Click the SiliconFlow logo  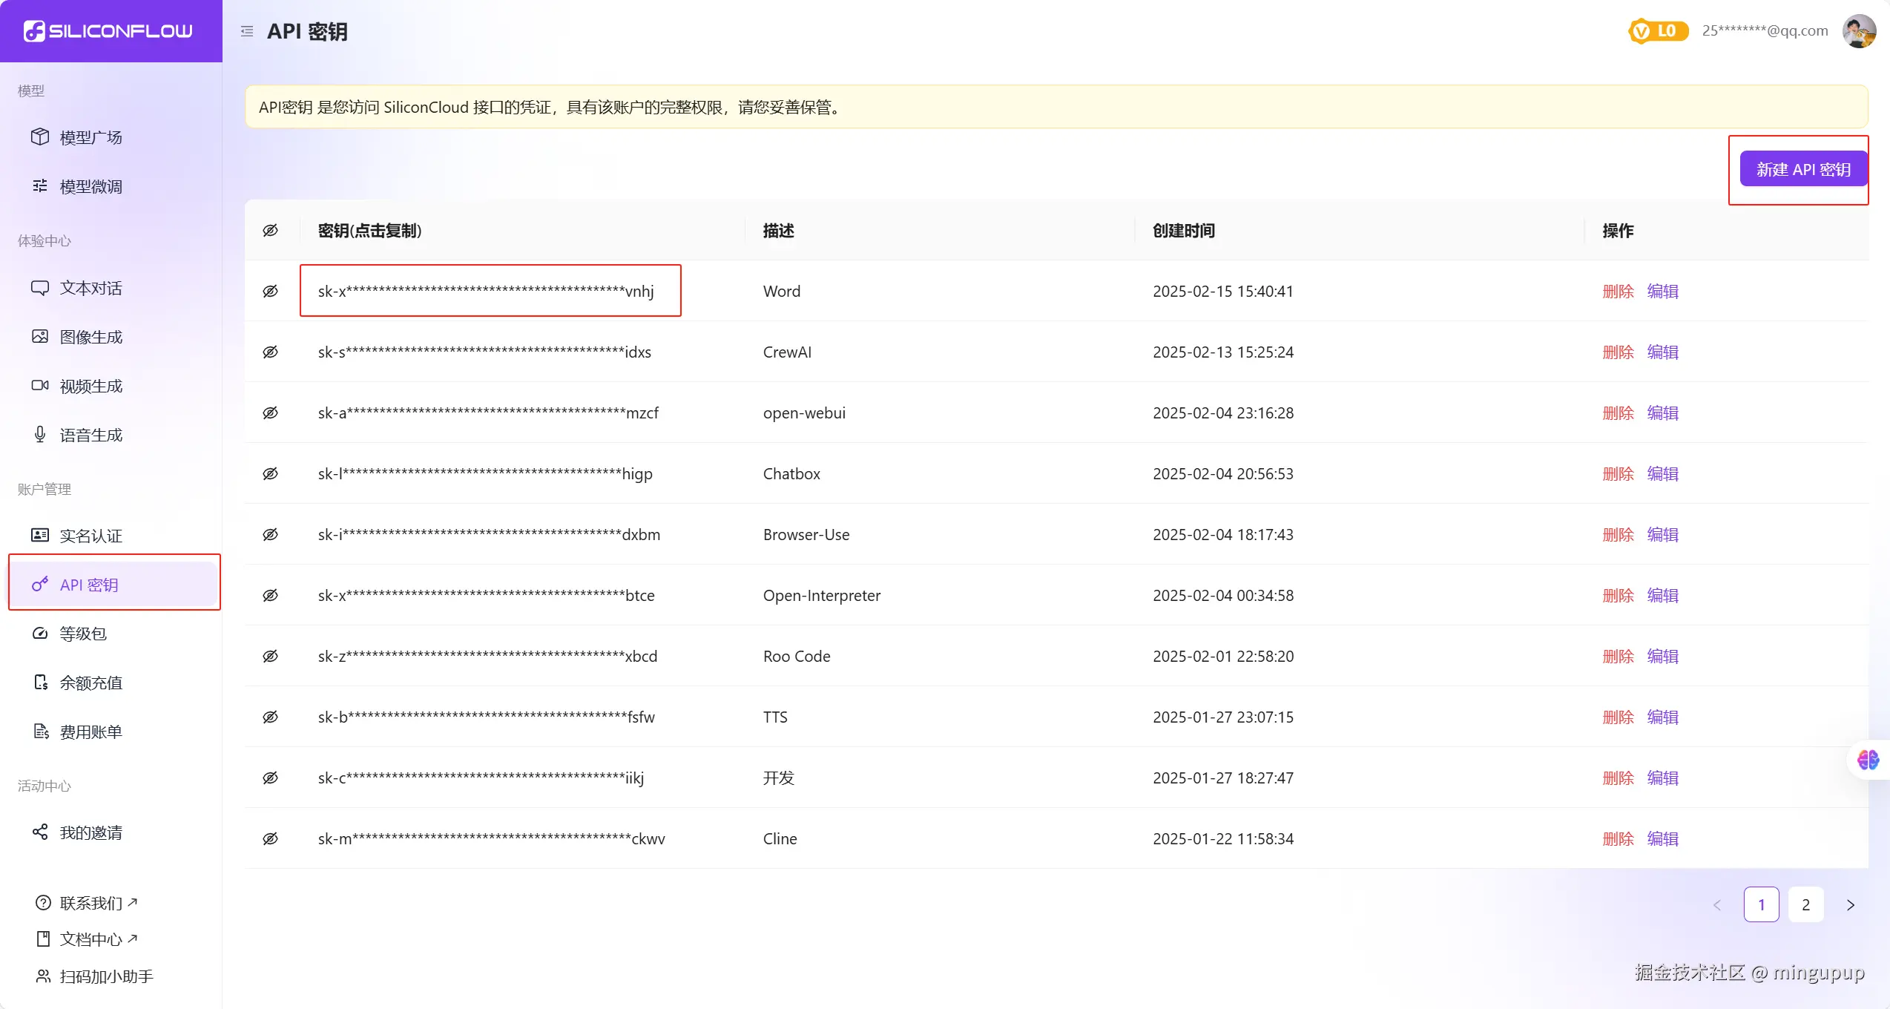108,31
